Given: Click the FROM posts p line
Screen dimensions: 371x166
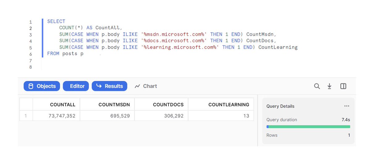Looking at the screenshot, I should click(x=65, y=54).
